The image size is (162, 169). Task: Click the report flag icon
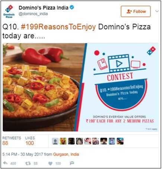click(x=72, y=163)
